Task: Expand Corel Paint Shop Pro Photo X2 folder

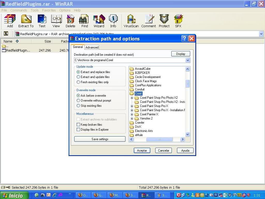Action: 132,98
